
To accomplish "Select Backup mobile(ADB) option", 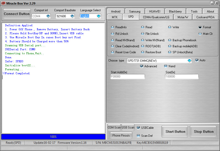I will (x=183, y=46).
